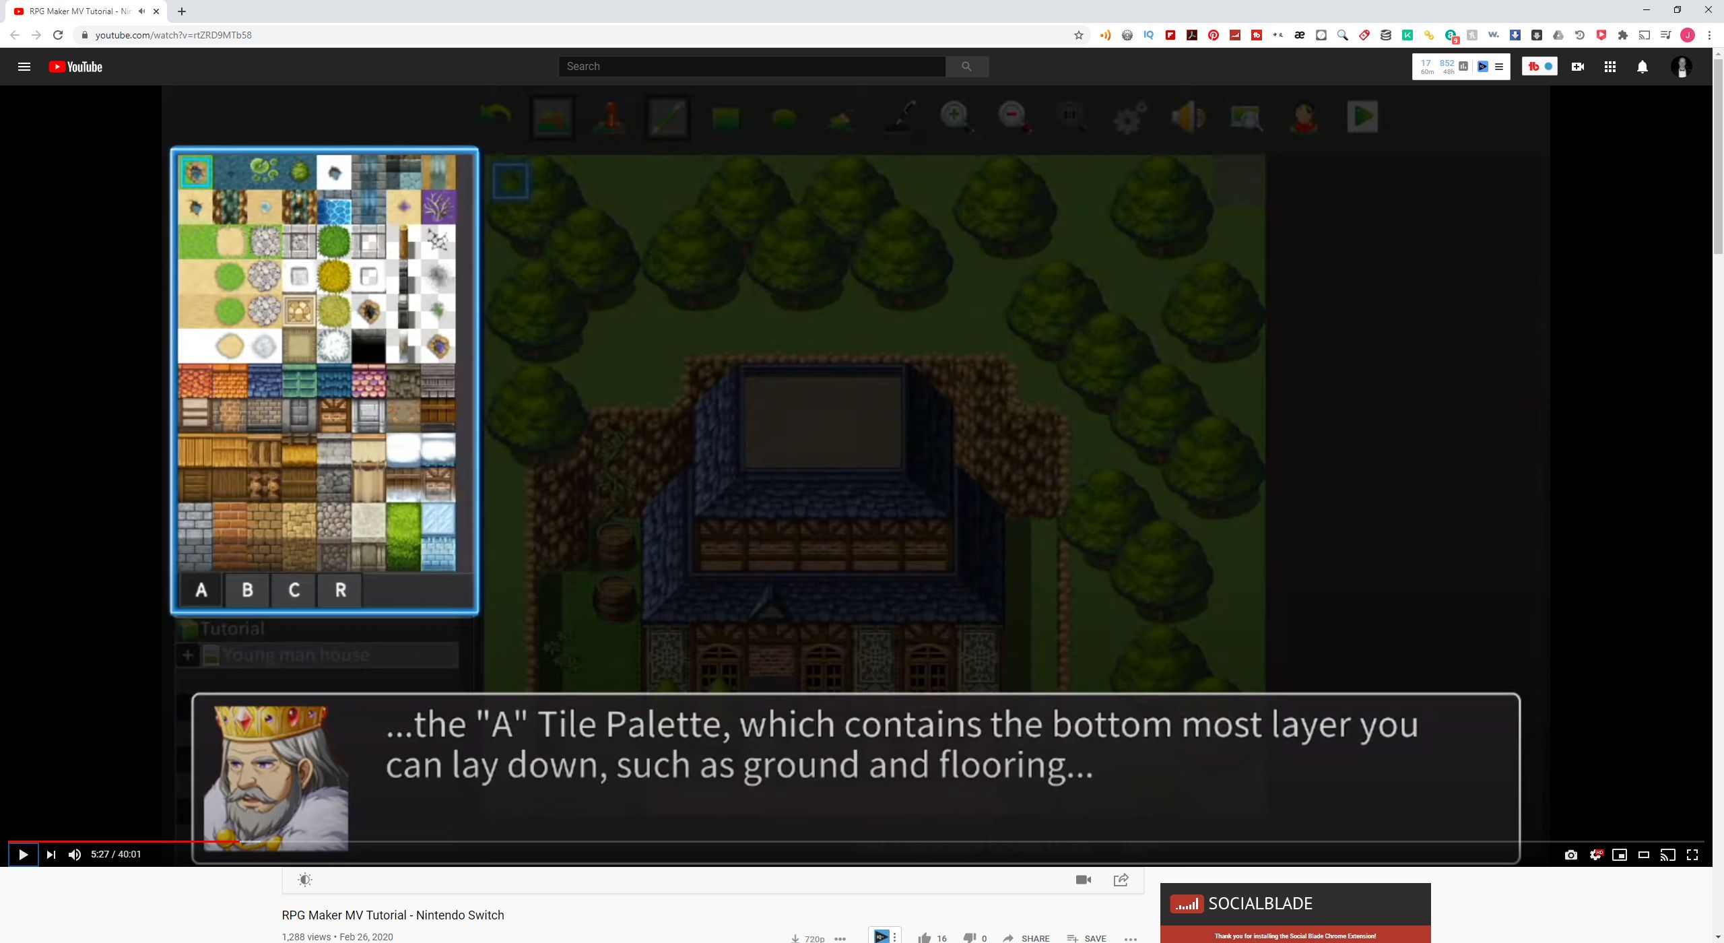Click the page vertical scrollbar

1718,156
